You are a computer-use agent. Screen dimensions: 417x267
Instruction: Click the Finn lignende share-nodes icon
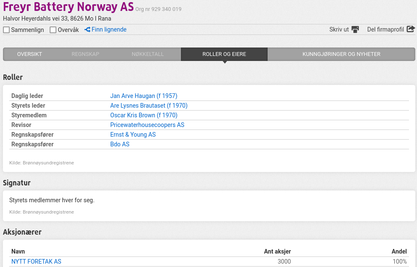[87, 30]
